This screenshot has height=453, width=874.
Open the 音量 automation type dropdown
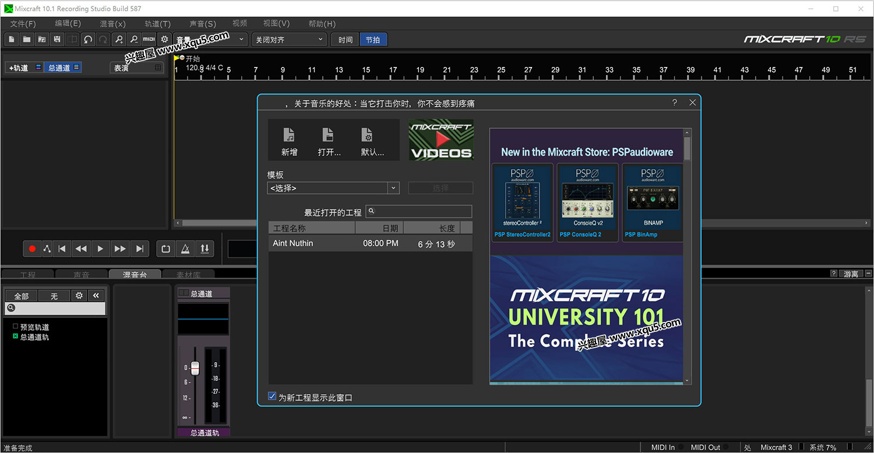210,40
